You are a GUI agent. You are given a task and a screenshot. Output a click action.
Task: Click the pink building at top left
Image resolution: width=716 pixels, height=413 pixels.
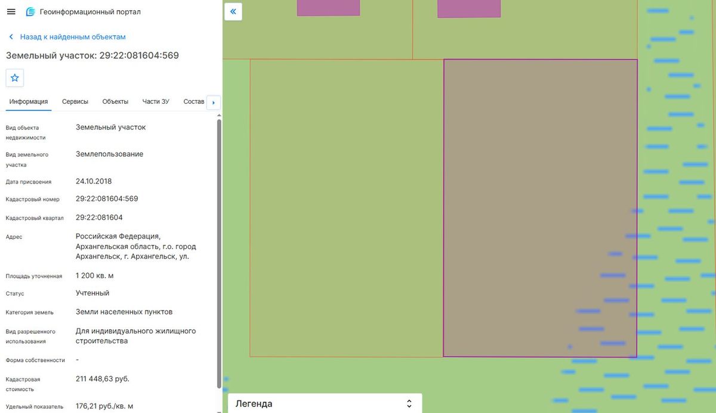[x=328, y=7]
